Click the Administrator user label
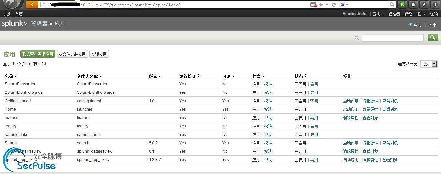Screen dimensions: 441x174 [355, 14]
